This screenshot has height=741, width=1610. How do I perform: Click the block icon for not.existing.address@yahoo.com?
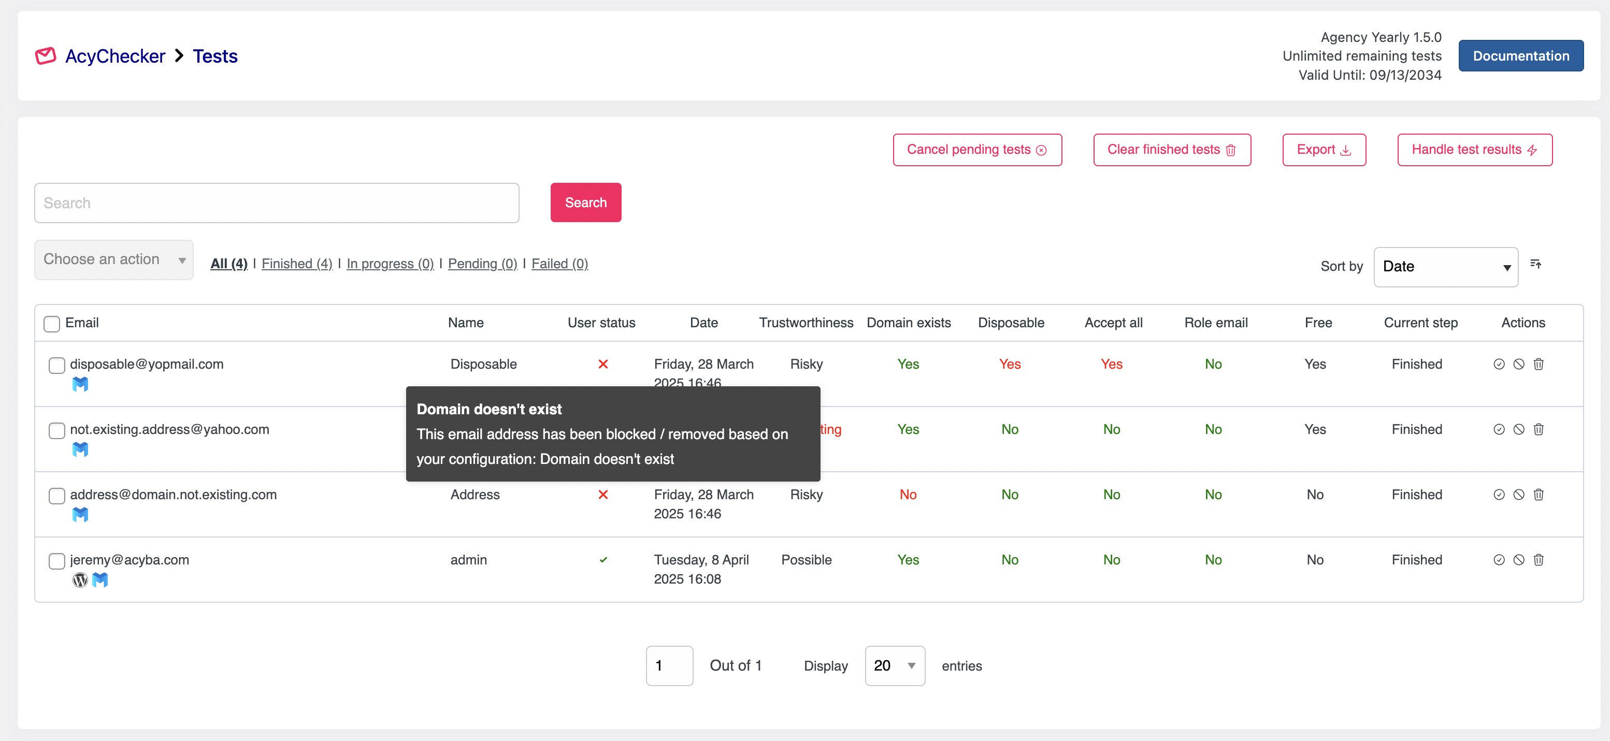pyautogui.click(x=1519, y=429)
